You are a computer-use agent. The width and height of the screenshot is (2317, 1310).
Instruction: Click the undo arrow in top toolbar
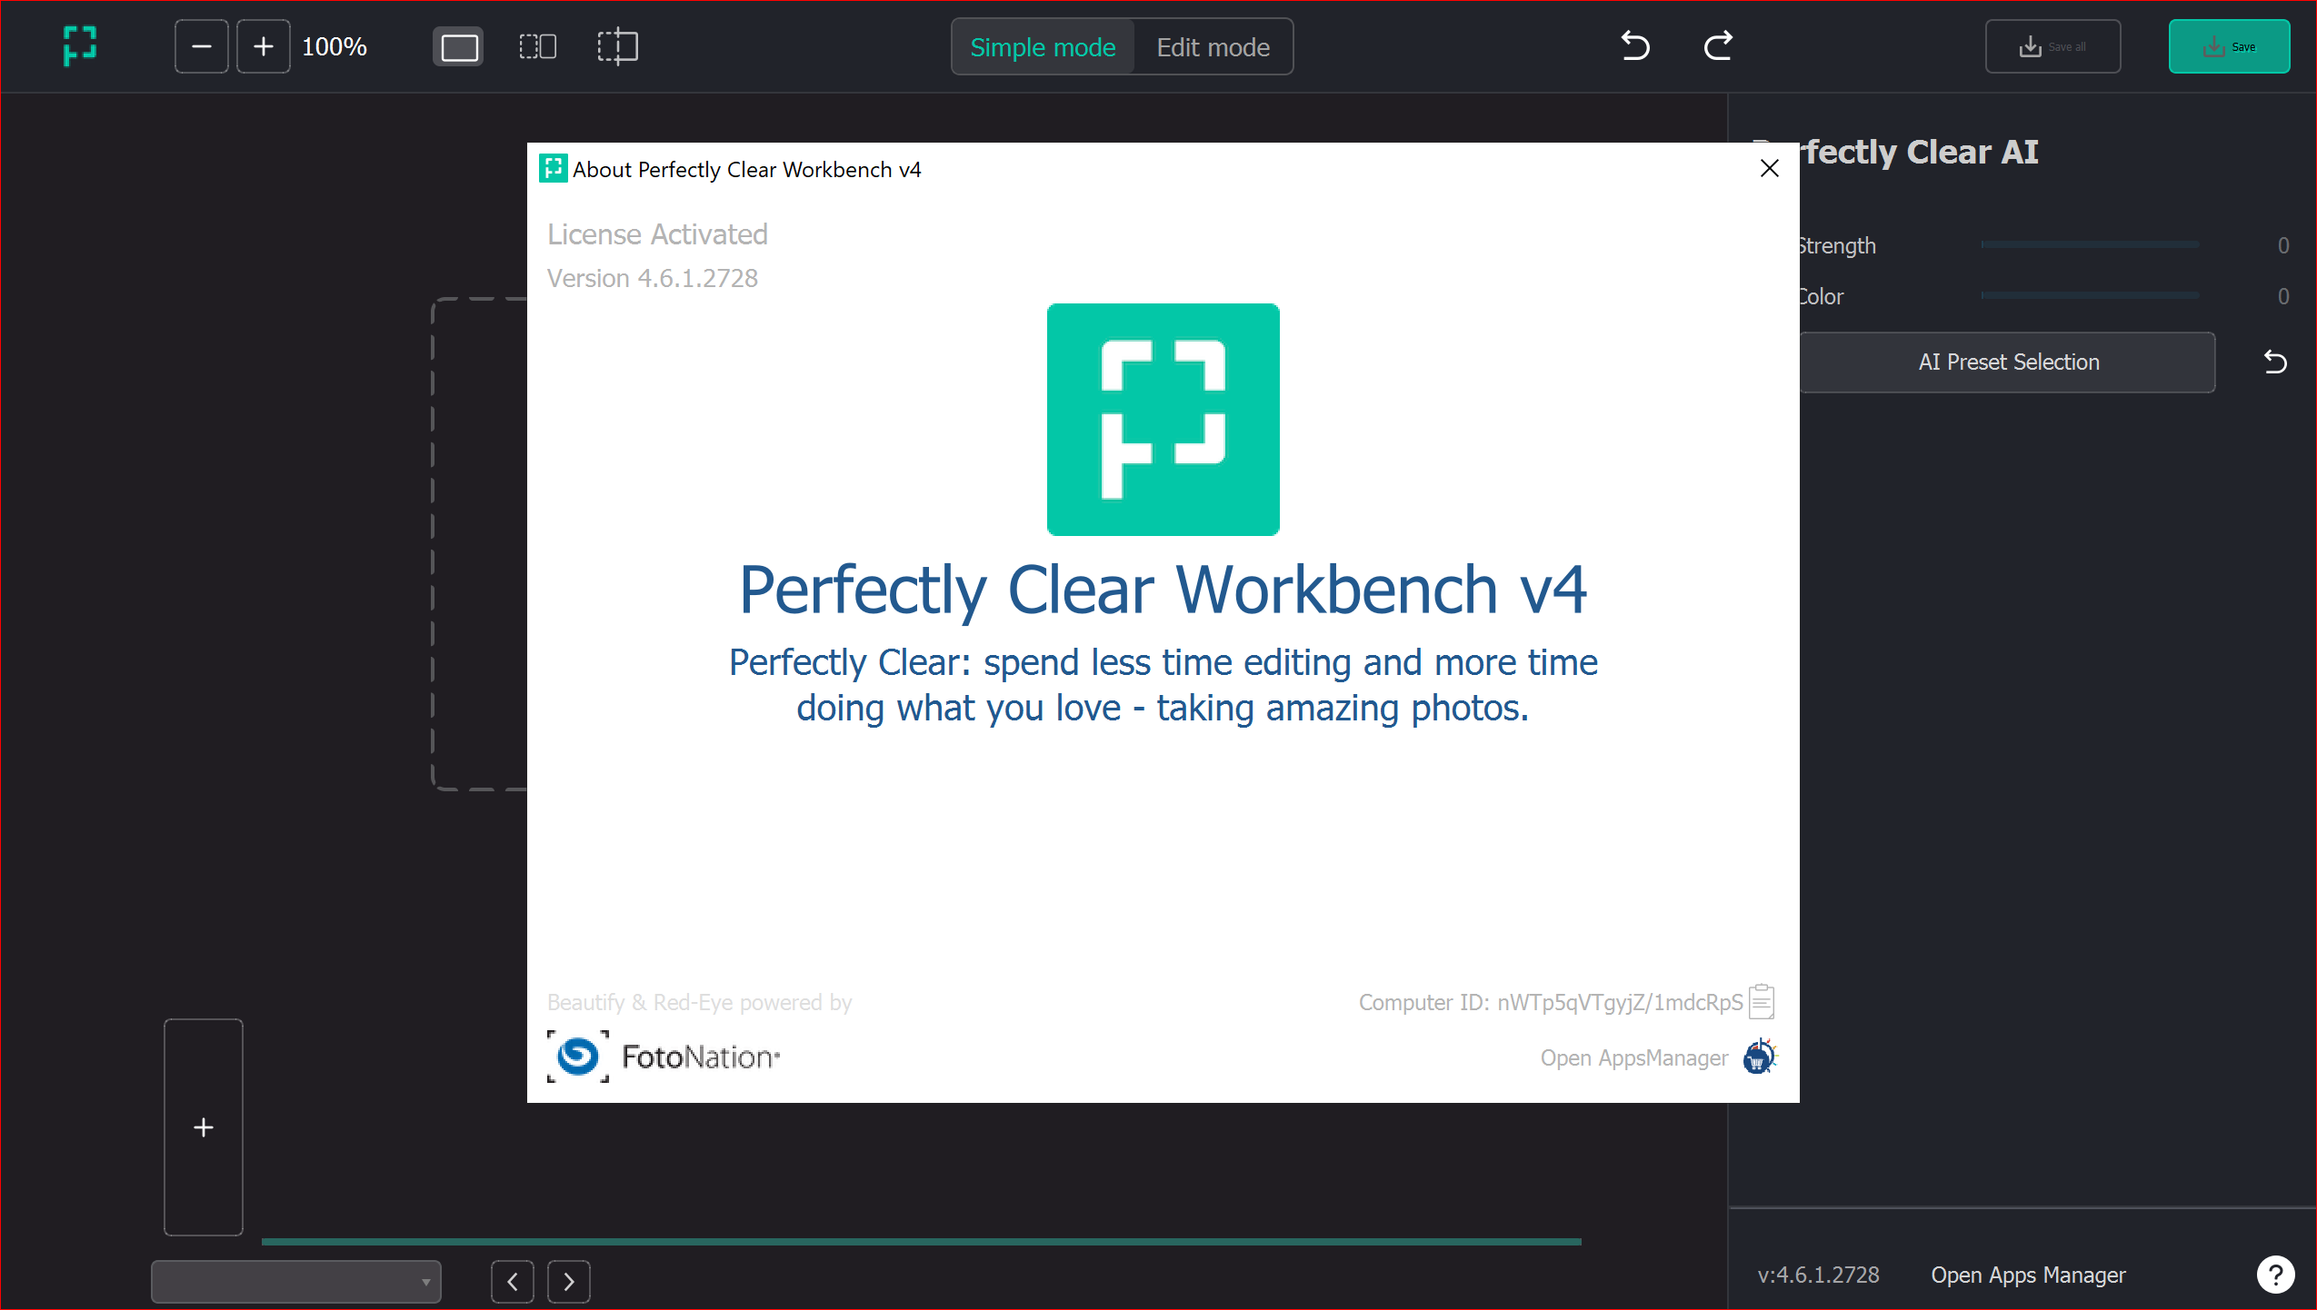[1635, 45]
